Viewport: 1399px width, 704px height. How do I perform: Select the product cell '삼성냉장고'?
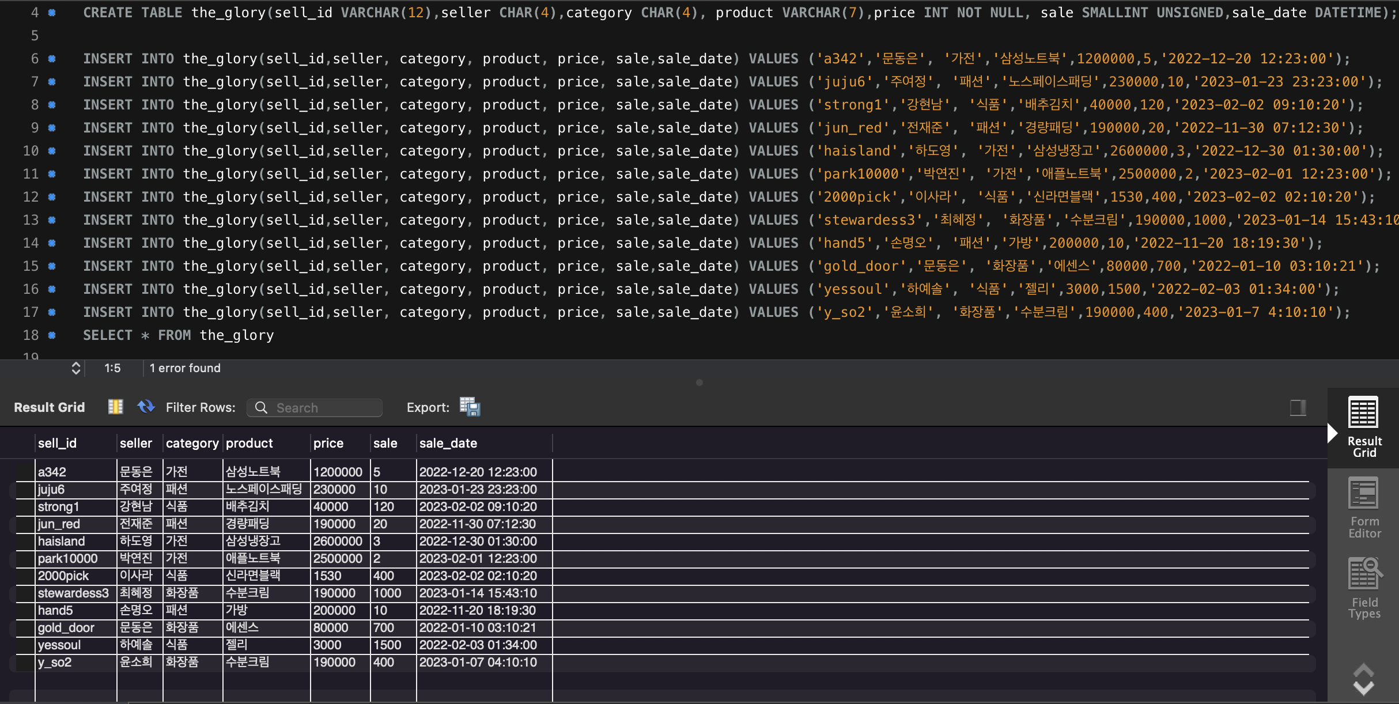click(x=266, y=541)
